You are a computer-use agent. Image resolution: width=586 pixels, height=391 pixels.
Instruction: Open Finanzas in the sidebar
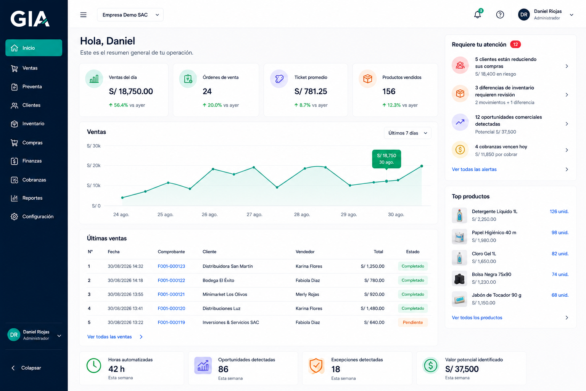(34, 161)
